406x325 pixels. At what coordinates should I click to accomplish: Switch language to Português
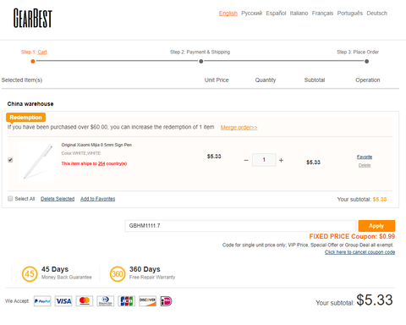click(x=350, y=14)
